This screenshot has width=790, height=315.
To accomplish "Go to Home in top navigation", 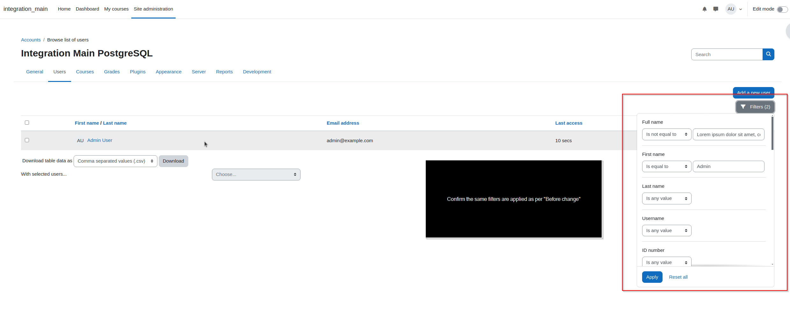I will coord(64,9).
